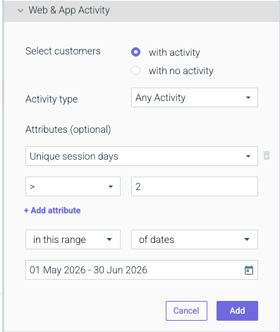280x332 pixels.
Task: Open the Activity type dropdown
Action: 195,97
